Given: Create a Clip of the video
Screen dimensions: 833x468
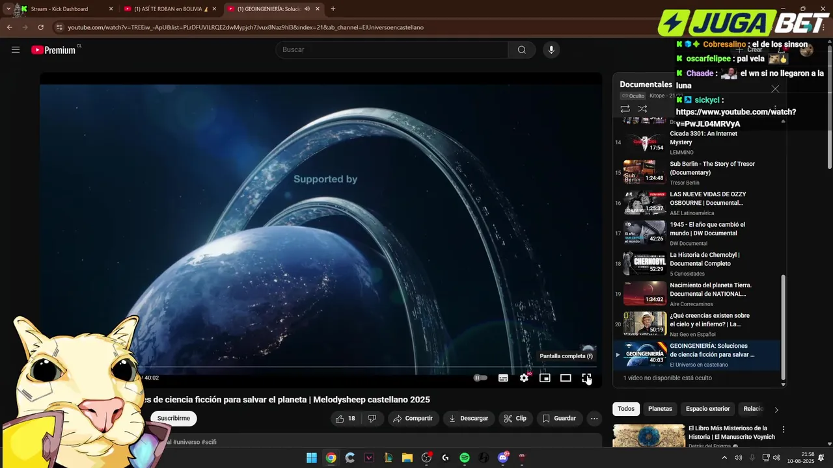Looking at the screenshot, I should point(515,419).
